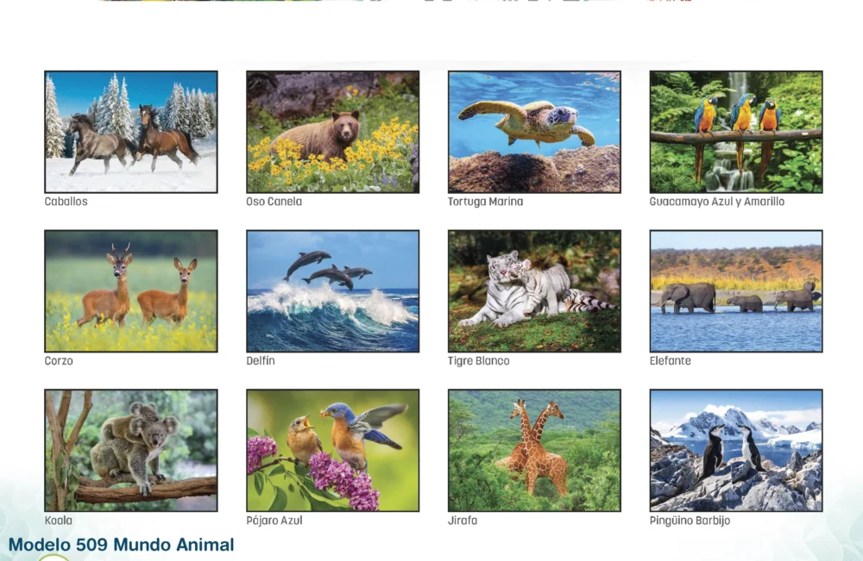Click the Pájaro Azul caption text

274,520
